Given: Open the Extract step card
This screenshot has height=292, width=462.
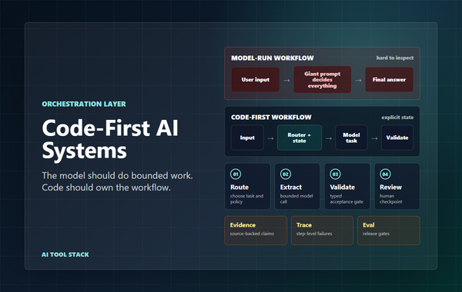Looking at the screenshot, I should [x=297, y=187].
